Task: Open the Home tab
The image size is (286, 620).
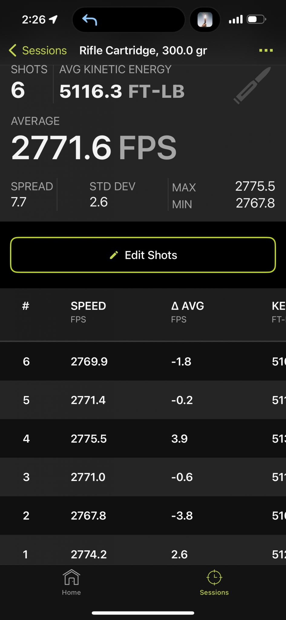Action: (x=71, y=582)
